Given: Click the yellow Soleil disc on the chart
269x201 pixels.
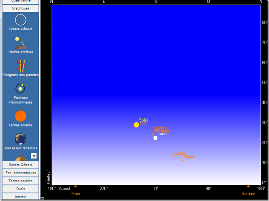Looking at the screenshot, I should (136, 125).
